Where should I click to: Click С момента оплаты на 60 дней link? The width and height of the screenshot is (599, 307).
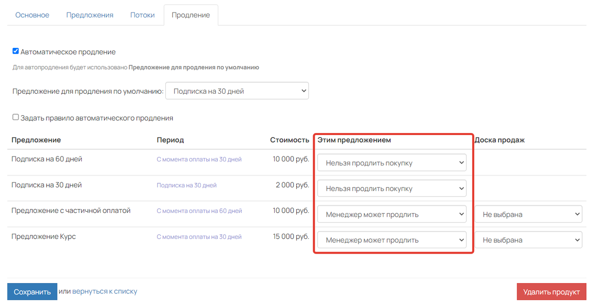[199, 211]
